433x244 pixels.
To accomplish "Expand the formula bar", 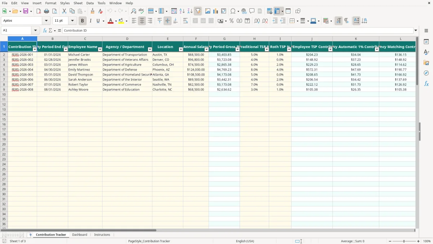I will [x=416, y=31].
